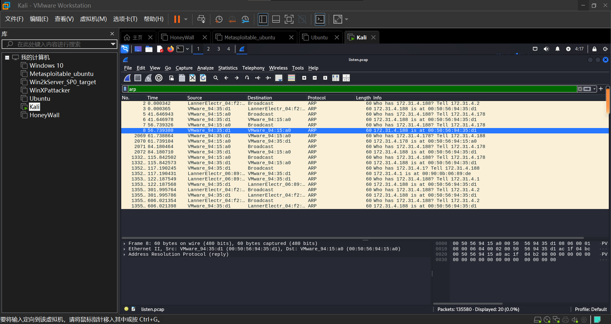
Task: Add a display filter button with plus
Action: coord(601,89)
